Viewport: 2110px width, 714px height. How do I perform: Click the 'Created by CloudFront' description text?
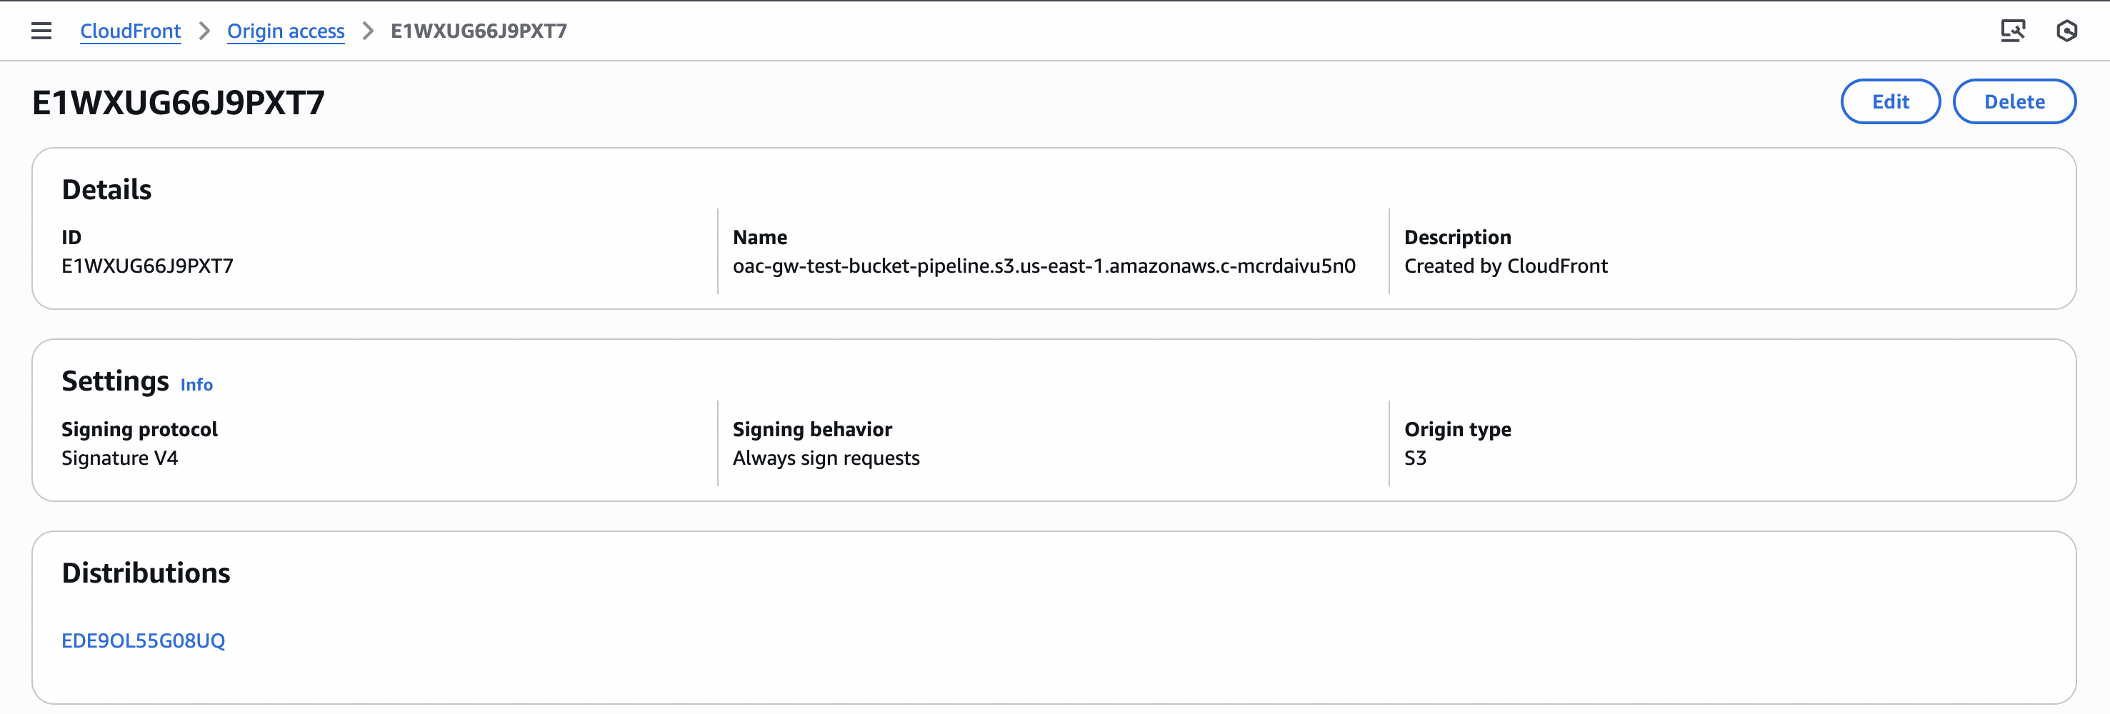[x=1506, y=266]
